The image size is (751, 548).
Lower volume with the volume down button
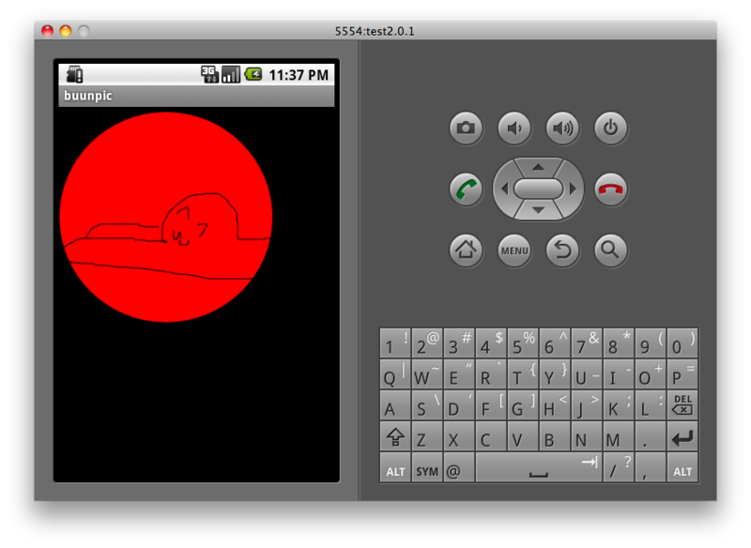point(513,128)
